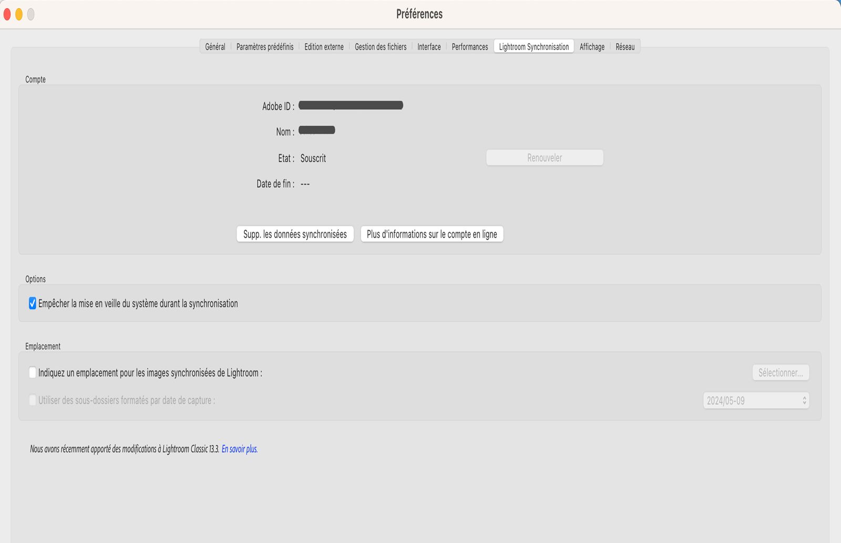This screenshot has height=543, width=841.
Task: Check the capture-date subfolder option
Action: click(x=33, y=400)
